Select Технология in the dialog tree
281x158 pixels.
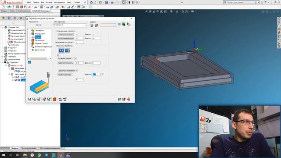point(40,40)
